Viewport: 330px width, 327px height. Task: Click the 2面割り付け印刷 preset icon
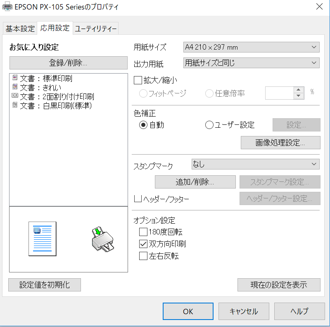tap(15, 95)
